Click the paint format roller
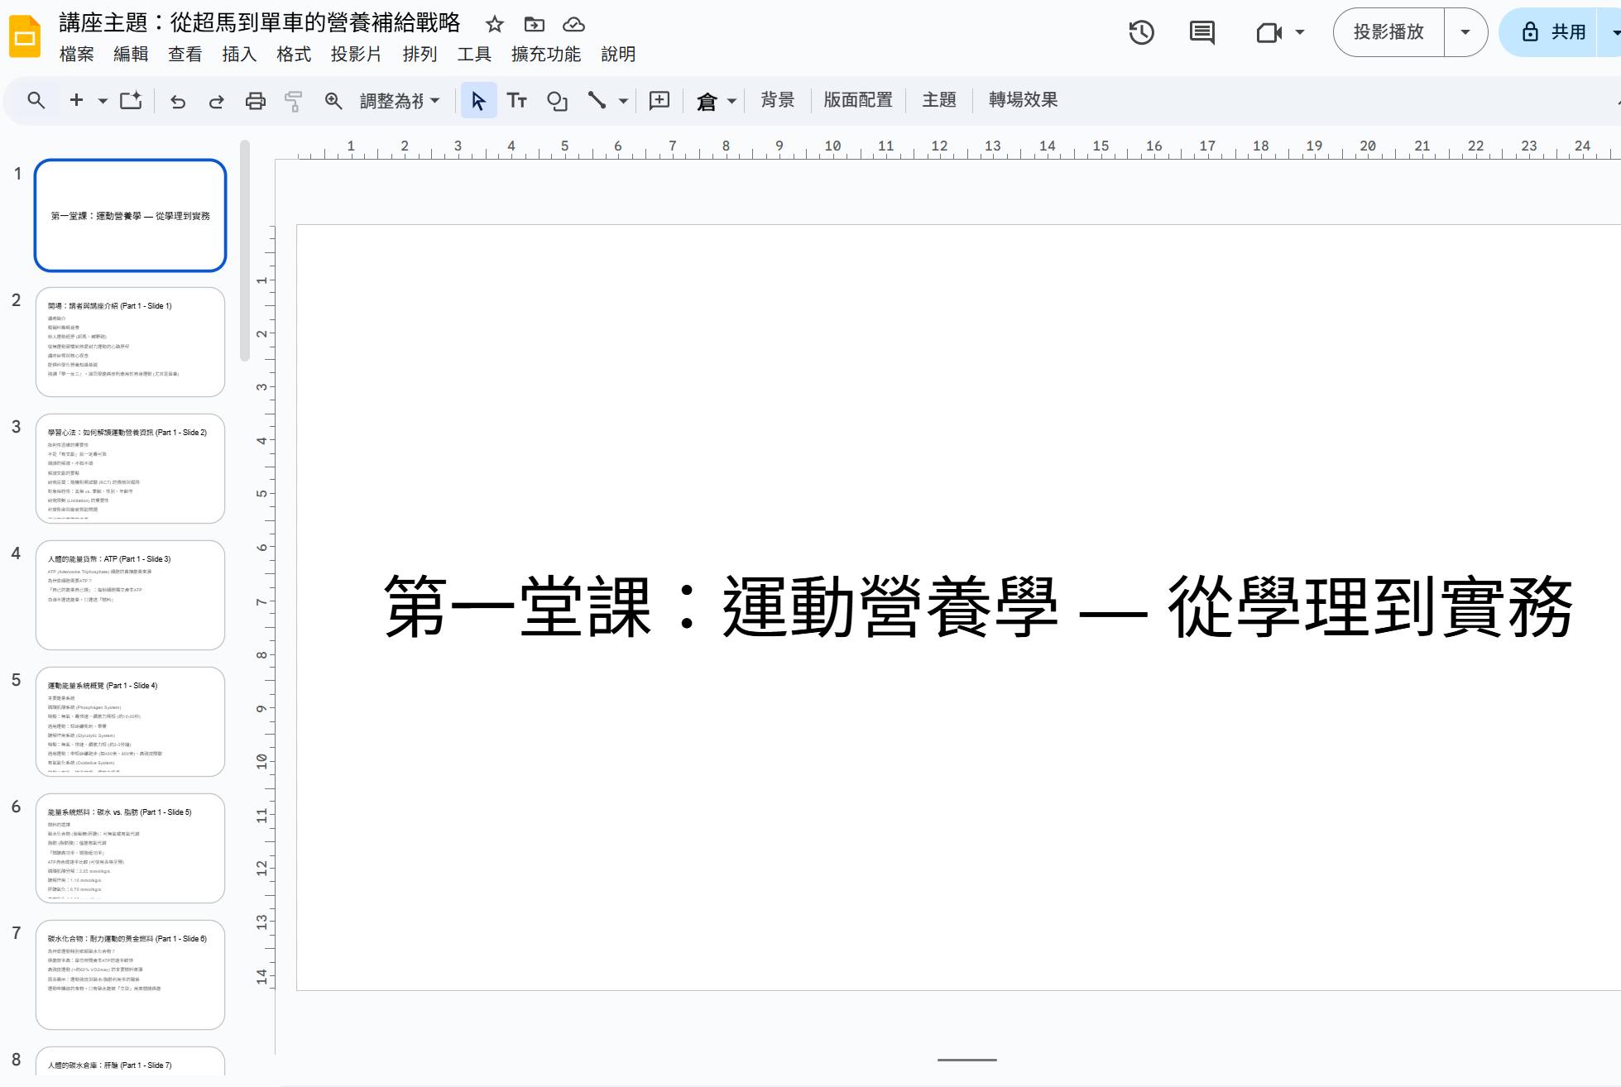The width and height of the screenshot is (1621, 1087). pos(294,101)
